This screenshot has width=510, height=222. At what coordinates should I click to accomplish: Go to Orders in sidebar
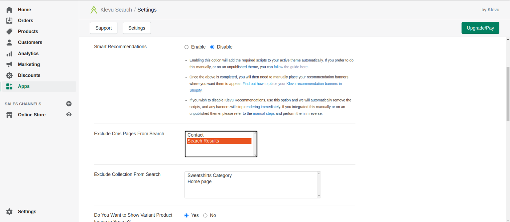26,21
